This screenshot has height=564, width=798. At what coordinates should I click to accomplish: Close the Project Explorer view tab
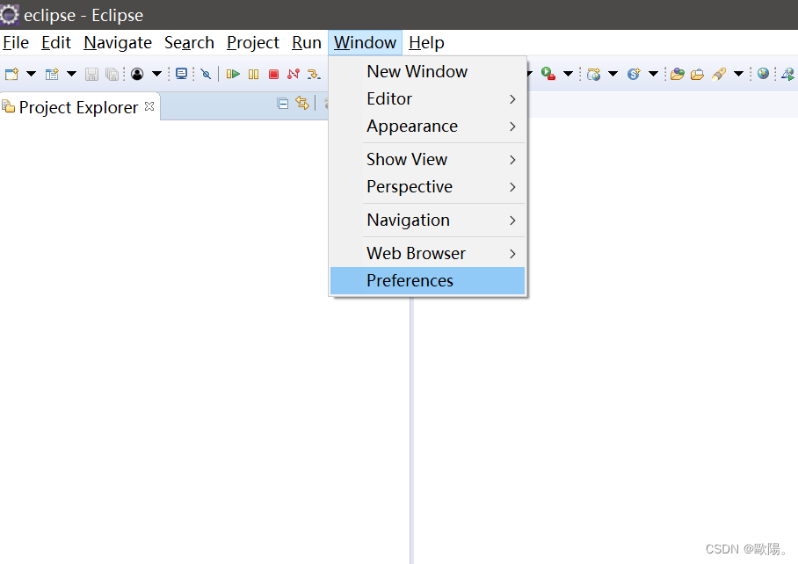(149, 106)
